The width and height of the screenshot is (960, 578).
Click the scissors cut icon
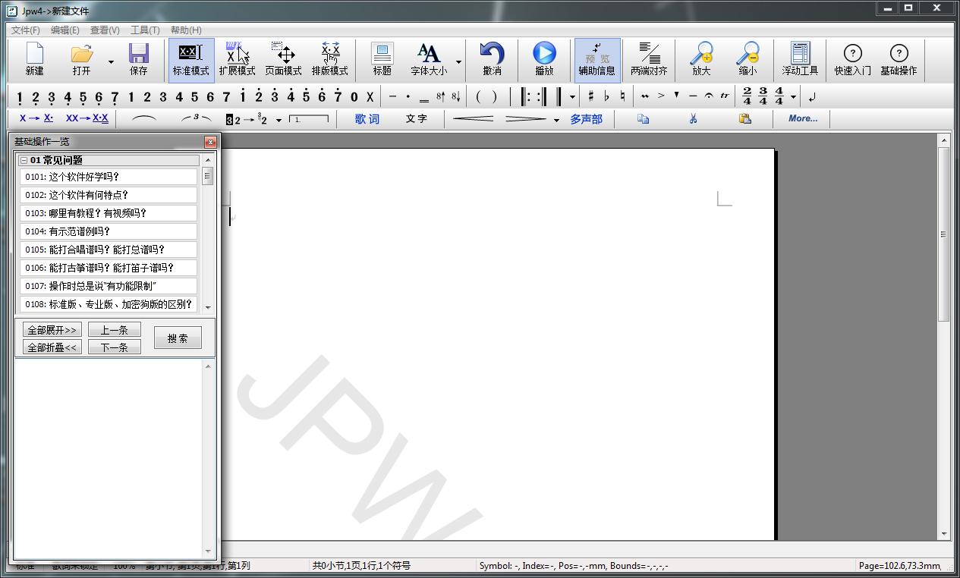tap(693, 119)
